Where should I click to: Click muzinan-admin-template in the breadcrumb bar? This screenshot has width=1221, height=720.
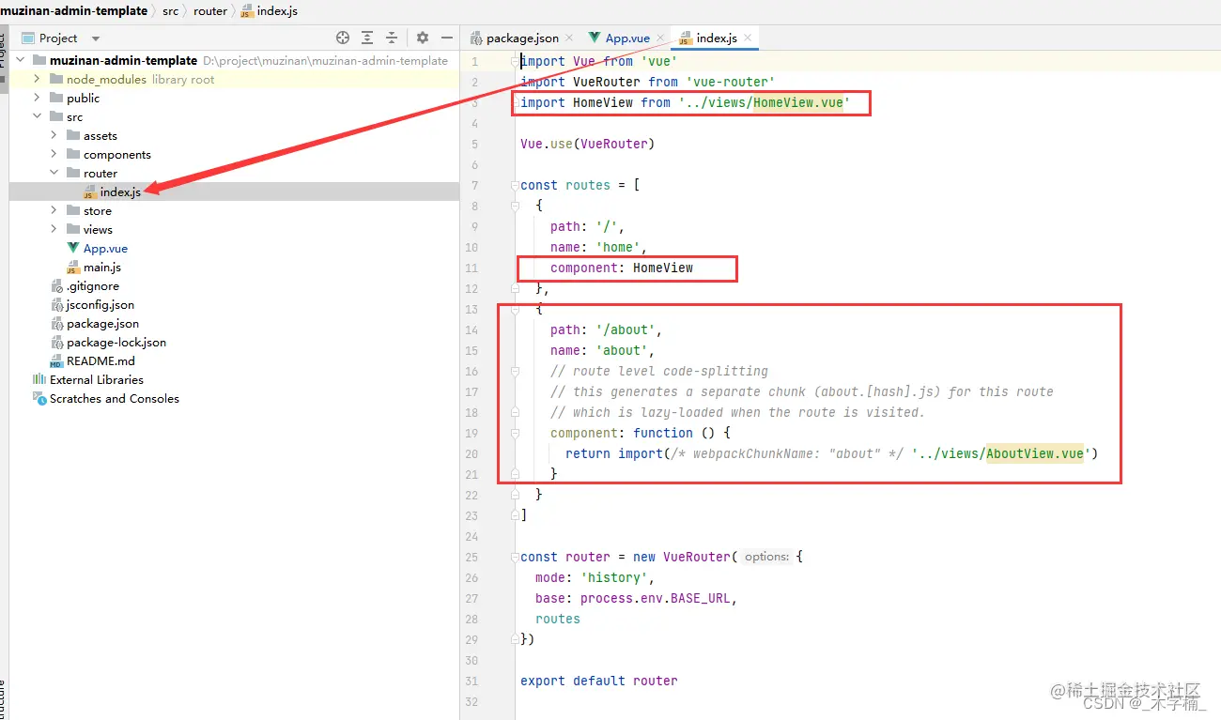coord(74,10)
